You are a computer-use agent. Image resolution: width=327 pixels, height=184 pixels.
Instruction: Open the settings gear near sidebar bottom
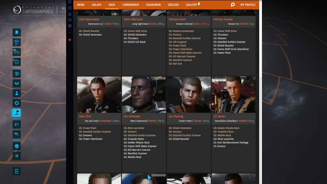point(17,146)
